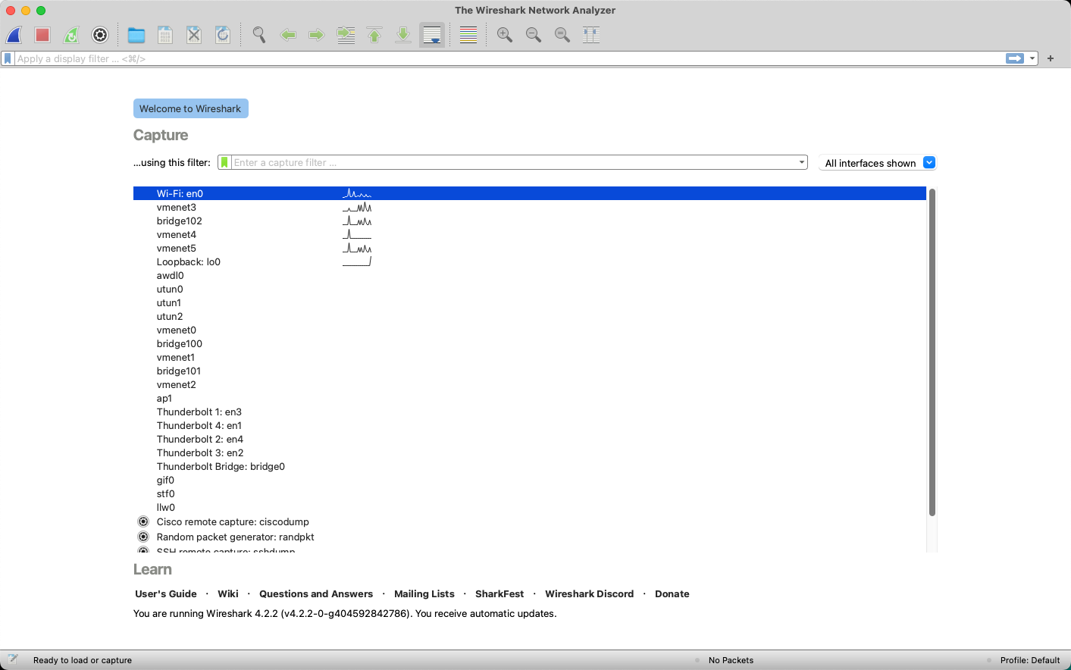
Task: Click the capture filter entry field
Action: click(513, 163)
